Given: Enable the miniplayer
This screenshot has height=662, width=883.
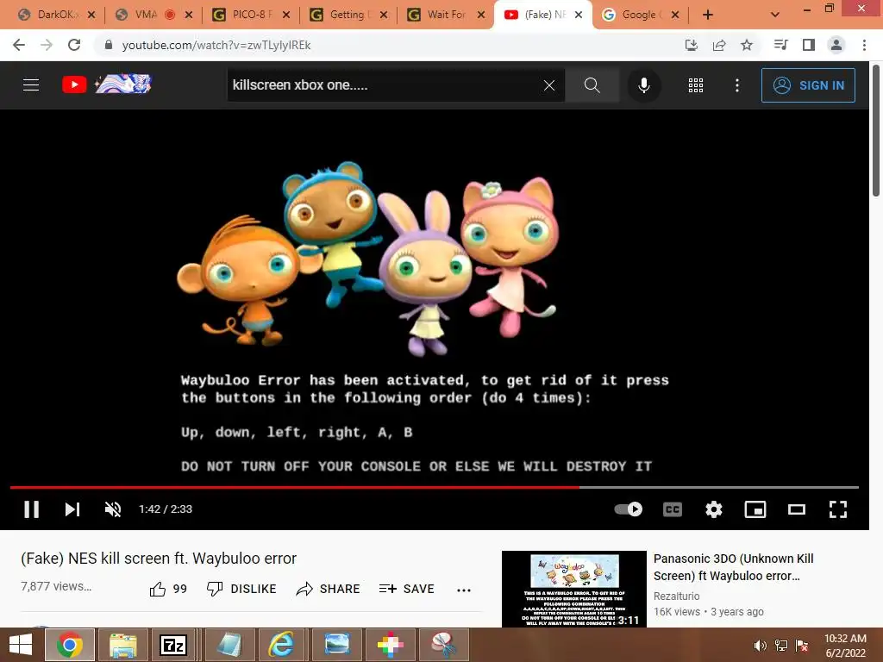Looking at the screenshot, I should pyautogui.click(x=755, y=509).
